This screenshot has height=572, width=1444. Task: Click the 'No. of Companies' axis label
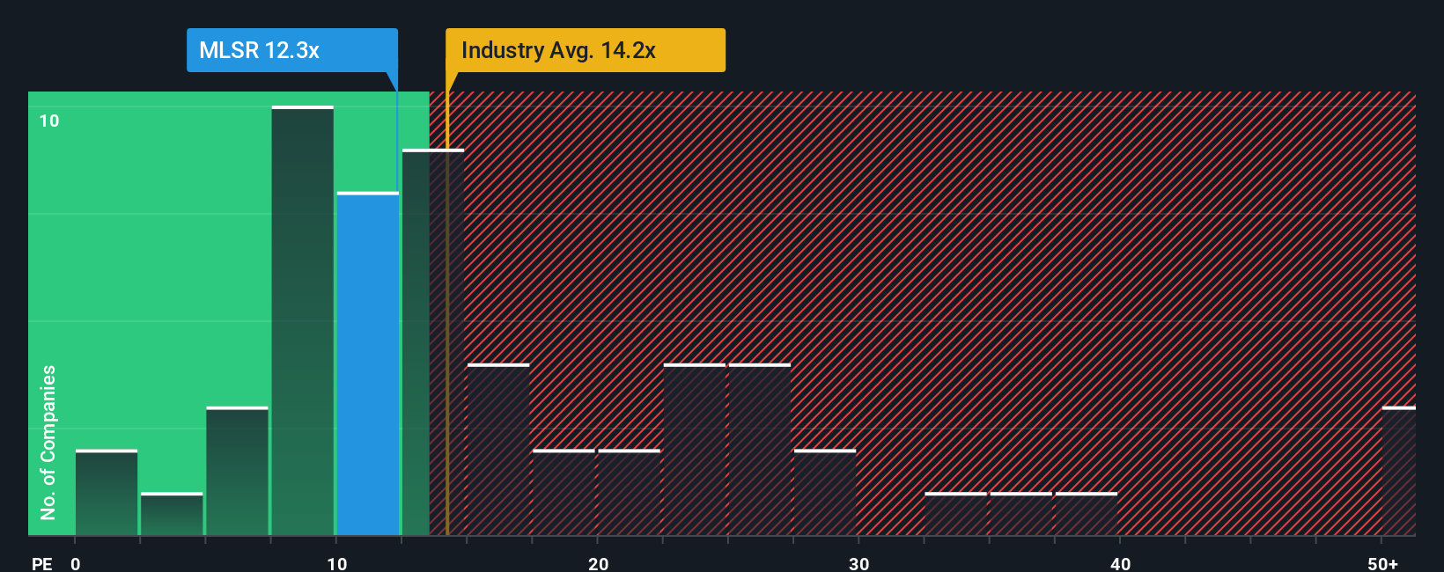pyautogui.click(x=48, y=442)
